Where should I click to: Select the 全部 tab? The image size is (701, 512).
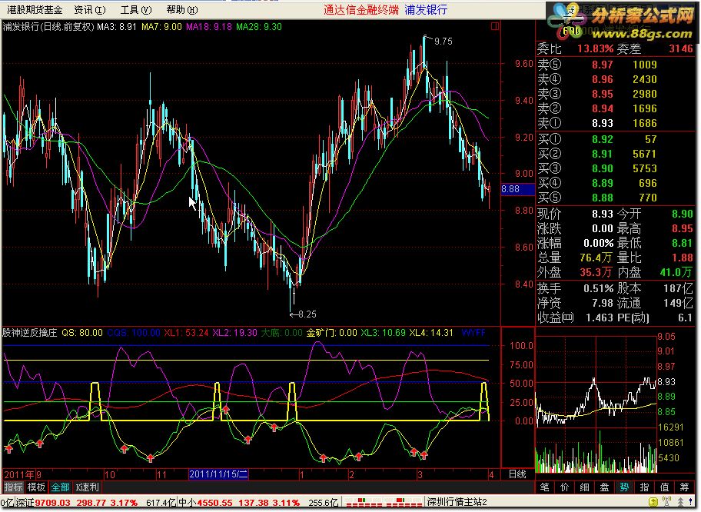[60, 487]
